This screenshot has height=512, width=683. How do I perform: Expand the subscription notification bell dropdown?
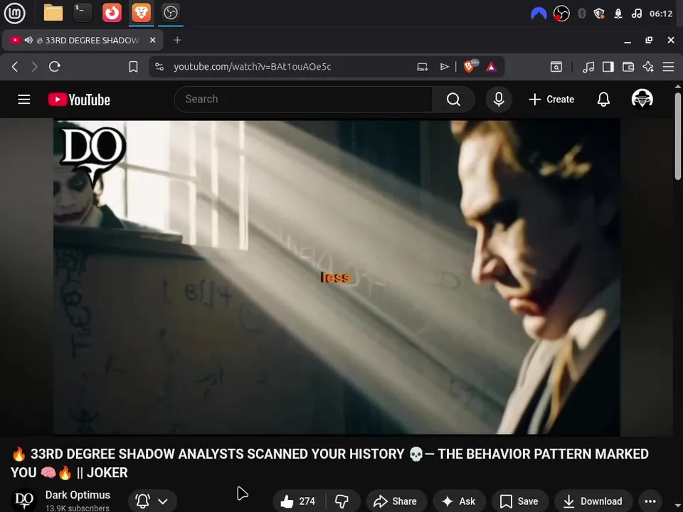[152, 501]
